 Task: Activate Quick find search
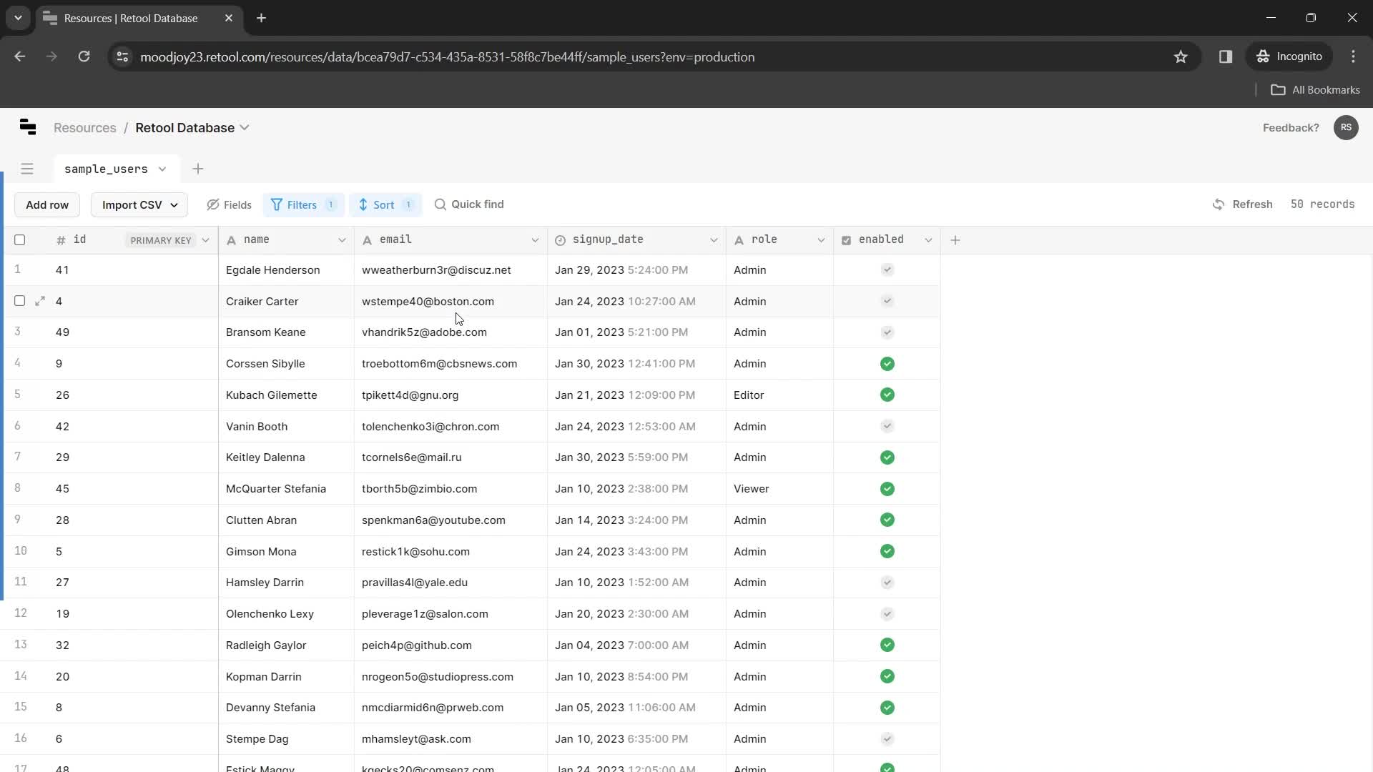pos(469,204)
